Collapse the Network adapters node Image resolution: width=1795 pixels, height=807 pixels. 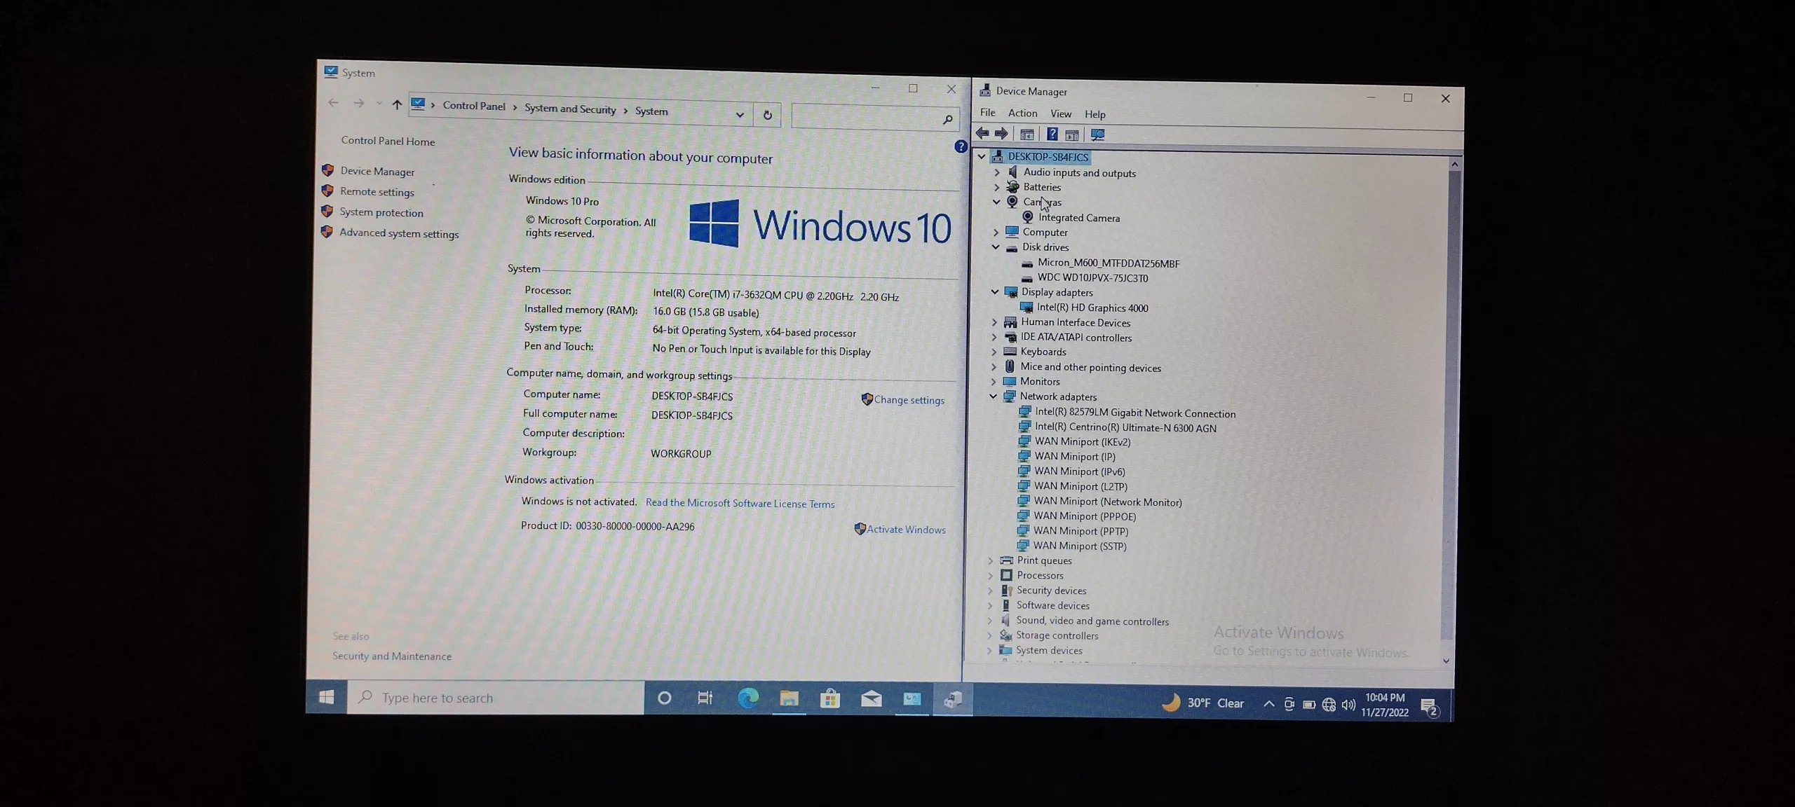pos(993,396)
